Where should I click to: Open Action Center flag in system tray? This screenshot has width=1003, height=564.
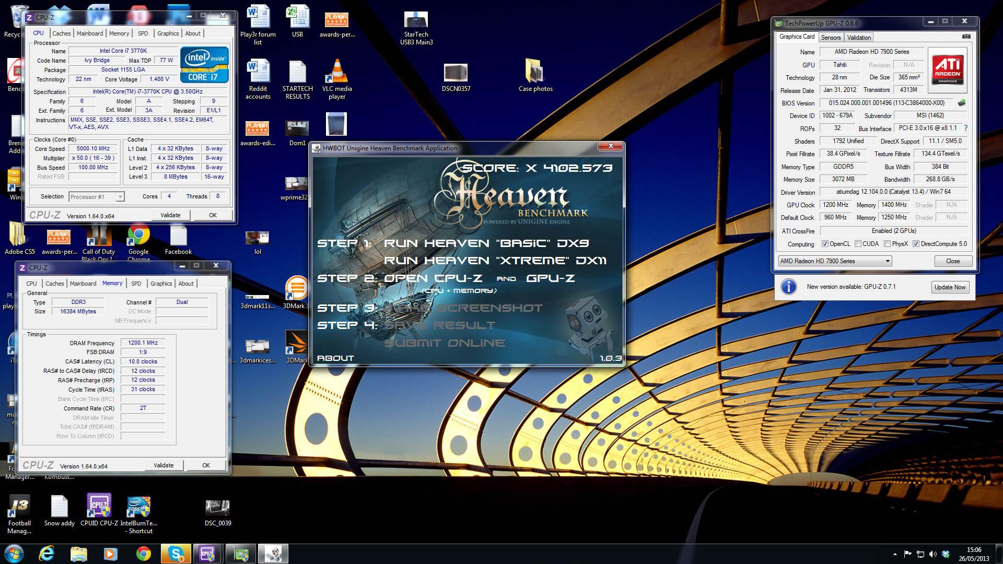(907, 554)
